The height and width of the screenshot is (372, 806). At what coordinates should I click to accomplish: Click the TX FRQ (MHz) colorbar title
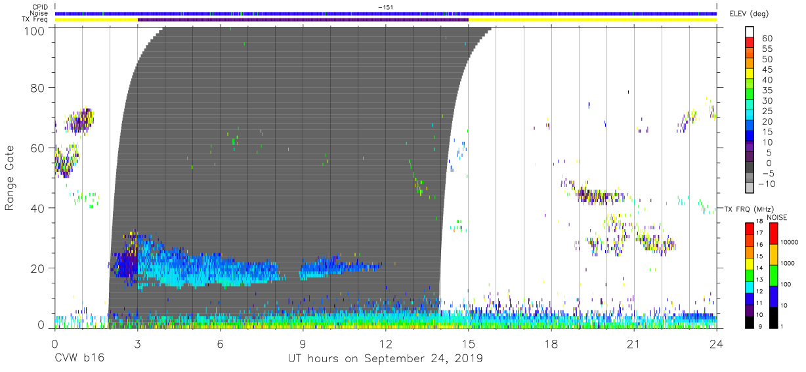[x=749, y=209]
